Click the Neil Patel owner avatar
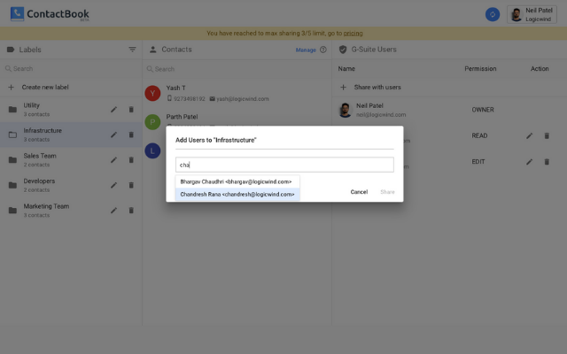Viewport: 567px width, 354px height. (x=345, y=110)
